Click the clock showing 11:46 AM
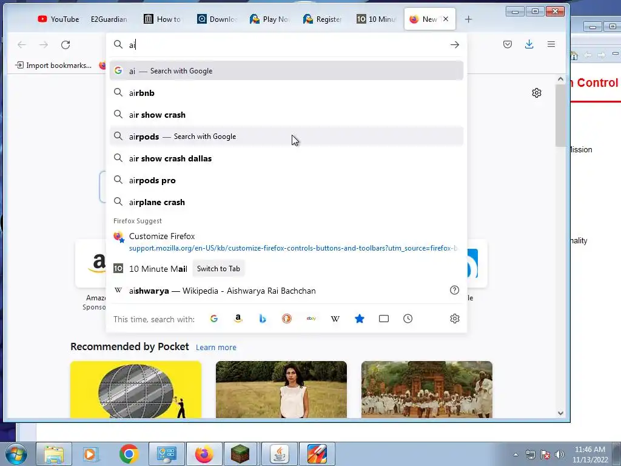Image resolution: width=621 pixels, height=466 pixels. point(589,454)
